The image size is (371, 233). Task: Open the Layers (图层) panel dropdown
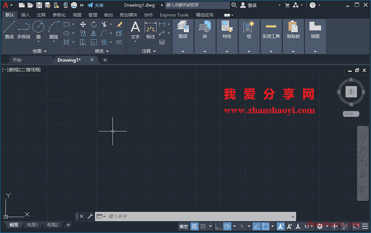pyautogui.click(x=183, y=51)
